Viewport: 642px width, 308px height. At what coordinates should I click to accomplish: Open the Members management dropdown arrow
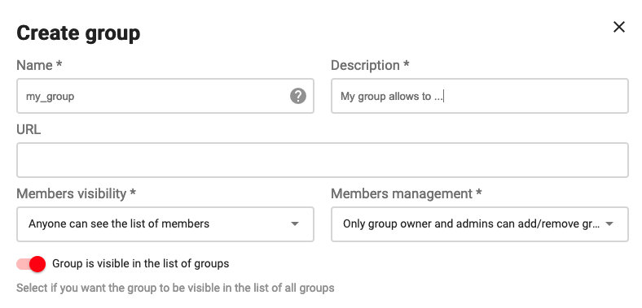tap(609, 223)
